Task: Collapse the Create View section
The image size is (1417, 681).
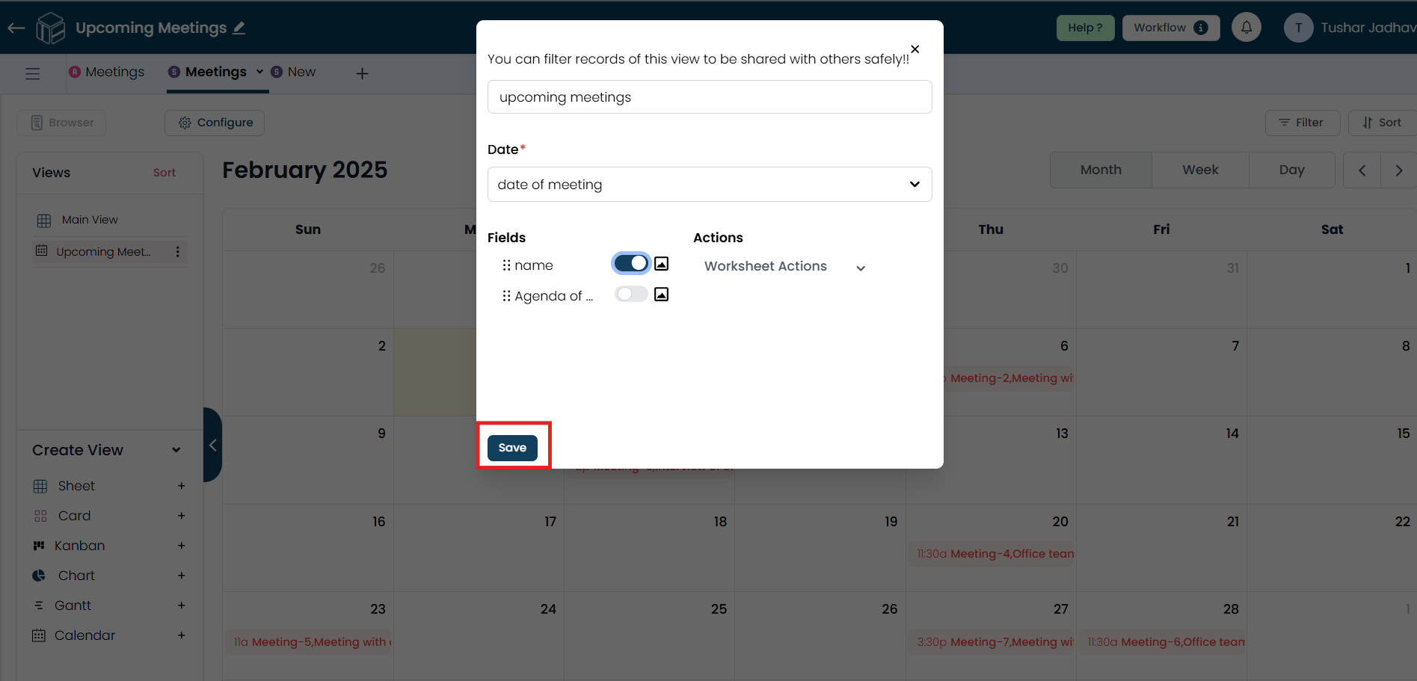Action: tap(176, 450)
